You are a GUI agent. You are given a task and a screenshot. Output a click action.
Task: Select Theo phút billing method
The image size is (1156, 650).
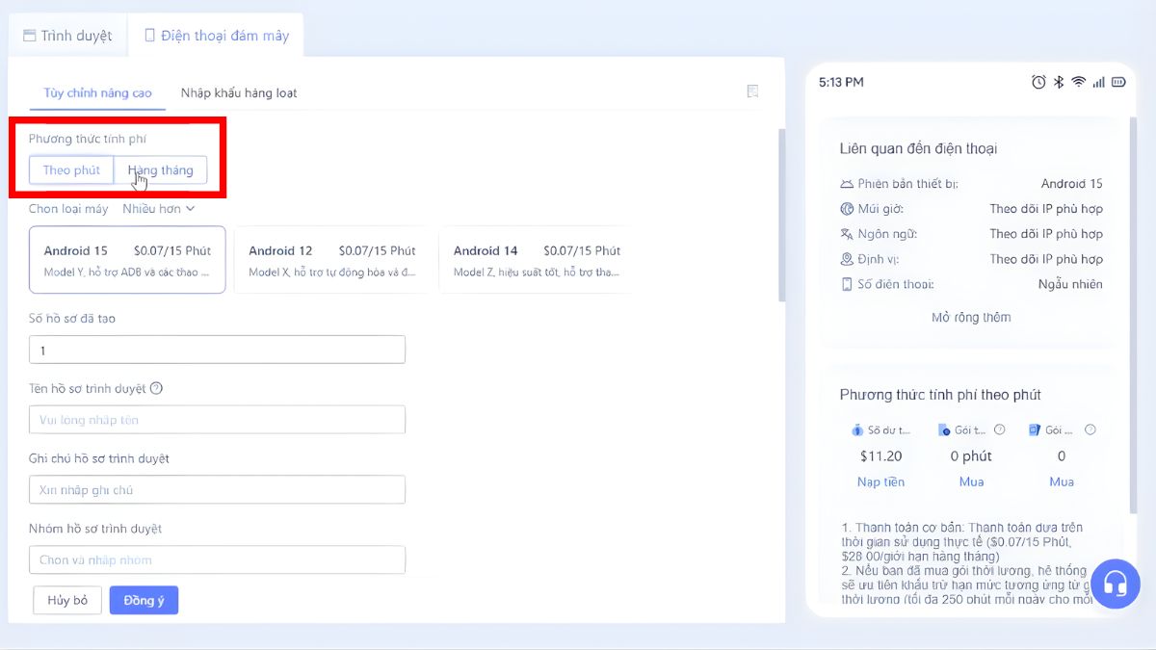[71, 170]
